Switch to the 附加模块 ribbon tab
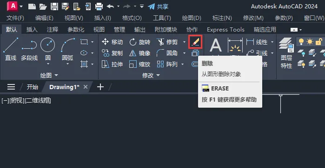 (x=166, y=30)
